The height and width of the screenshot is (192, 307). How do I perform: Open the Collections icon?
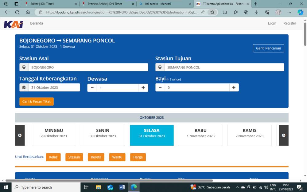coord(246,12)
